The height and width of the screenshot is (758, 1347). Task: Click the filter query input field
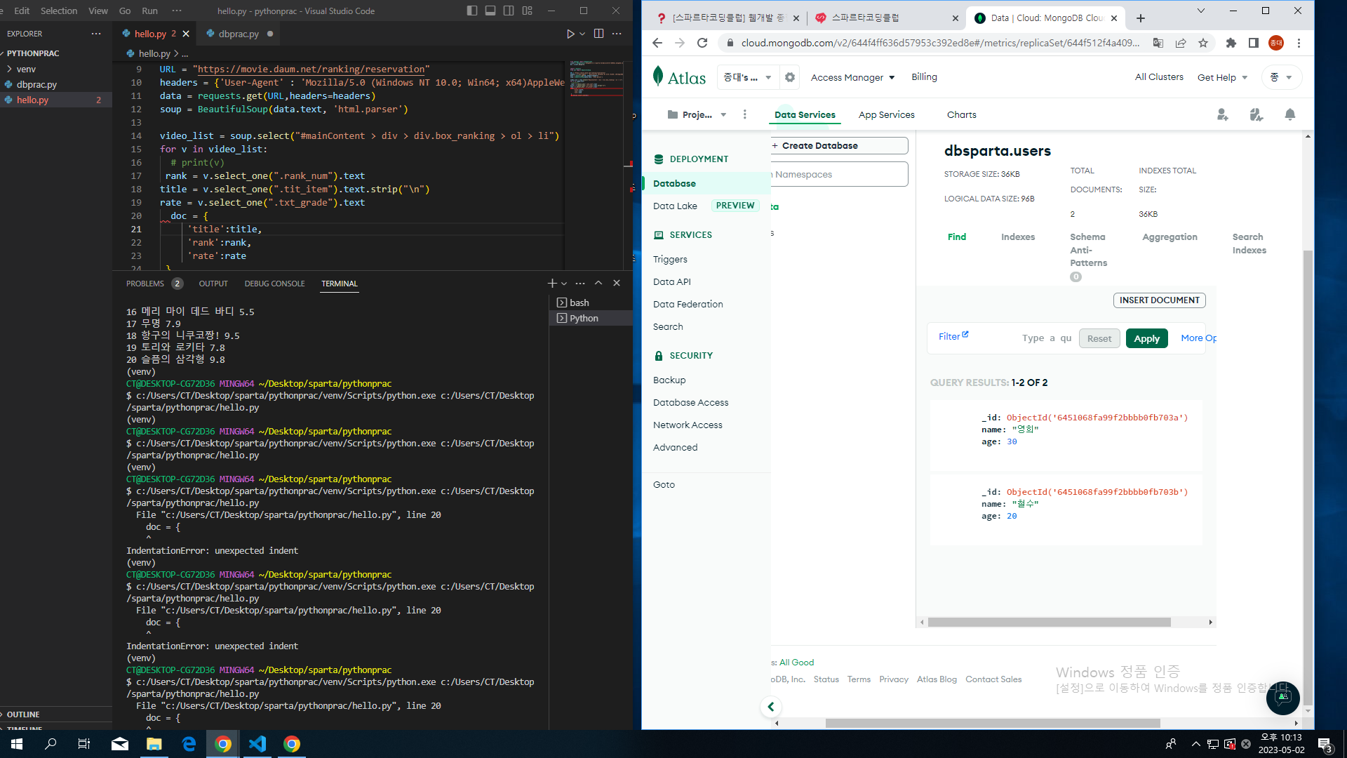point(1047,338)
